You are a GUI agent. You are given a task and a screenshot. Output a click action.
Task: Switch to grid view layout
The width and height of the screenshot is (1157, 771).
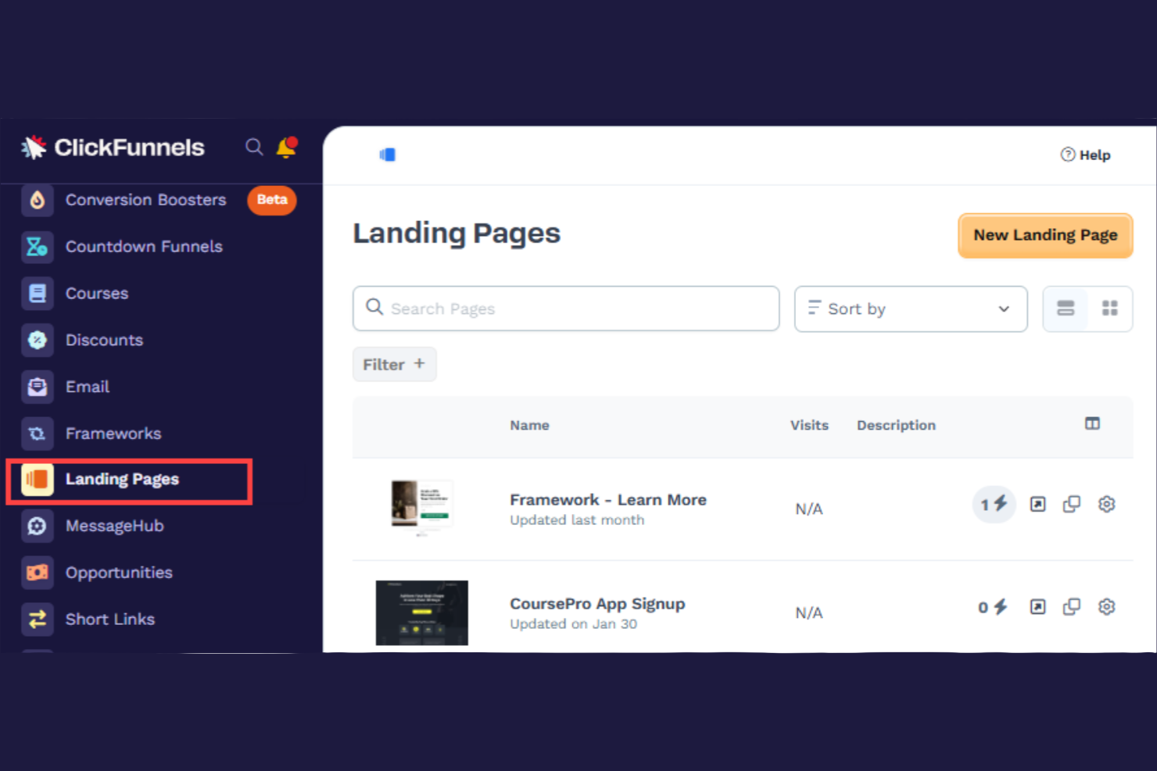point(1110,309)
